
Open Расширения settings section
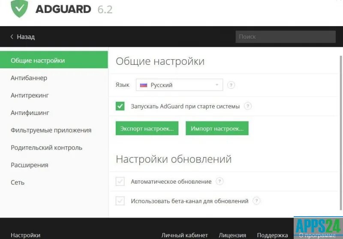pyautogui.click(x=30, y=165)
